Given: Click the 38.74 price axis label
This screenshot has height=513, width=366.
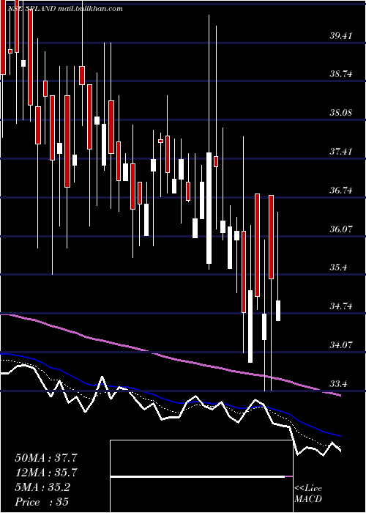Looking at the screenshot, I should (x=341, y=74).
